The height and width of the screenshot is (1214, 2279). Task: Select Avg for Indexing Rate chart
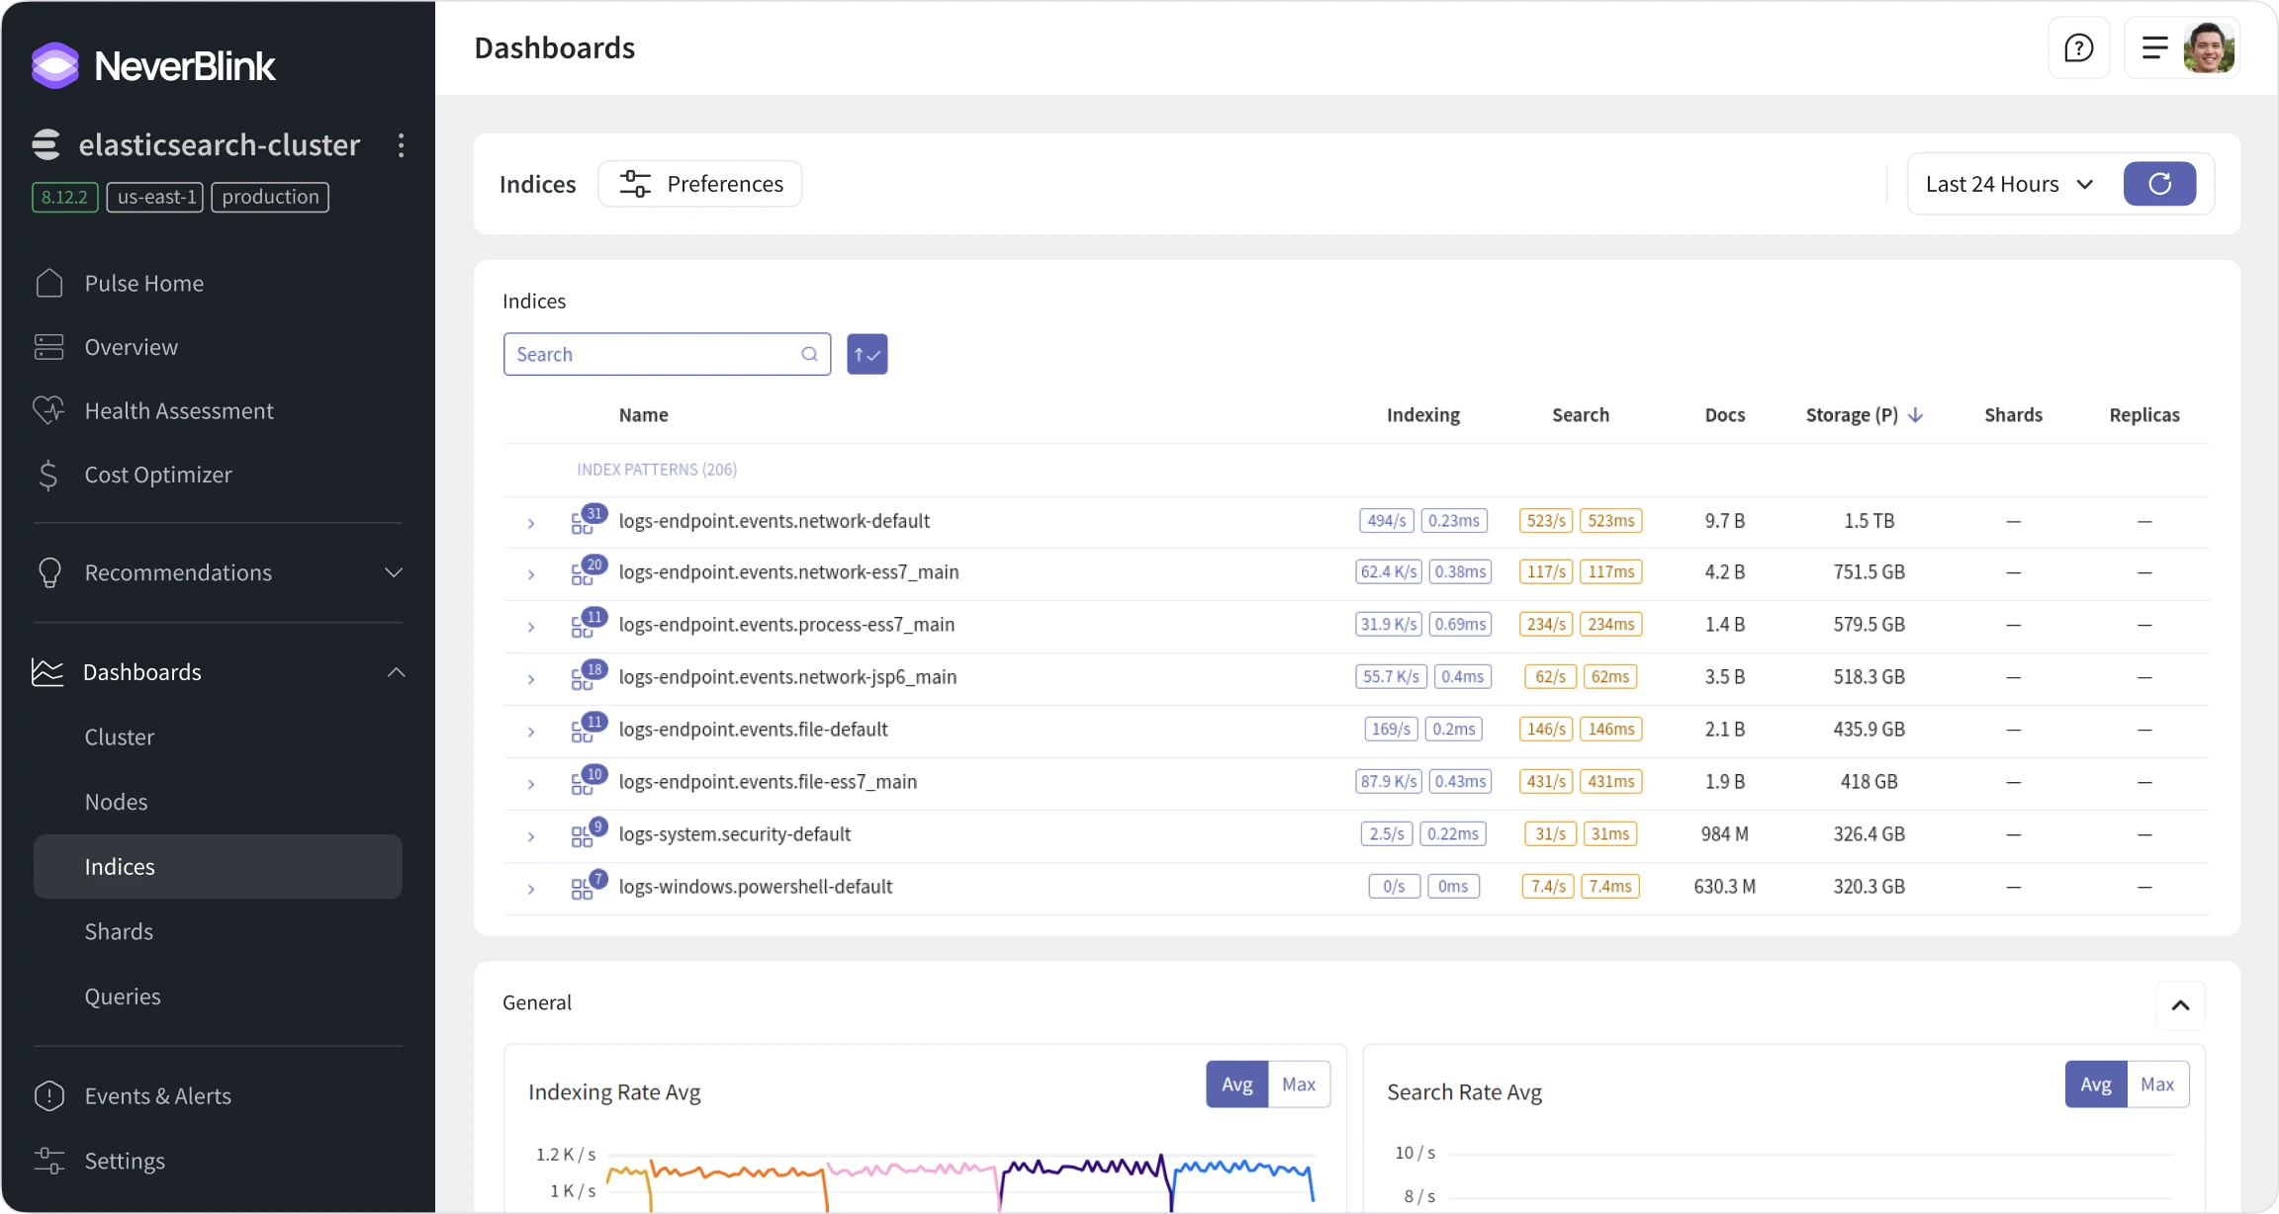1236,1084
